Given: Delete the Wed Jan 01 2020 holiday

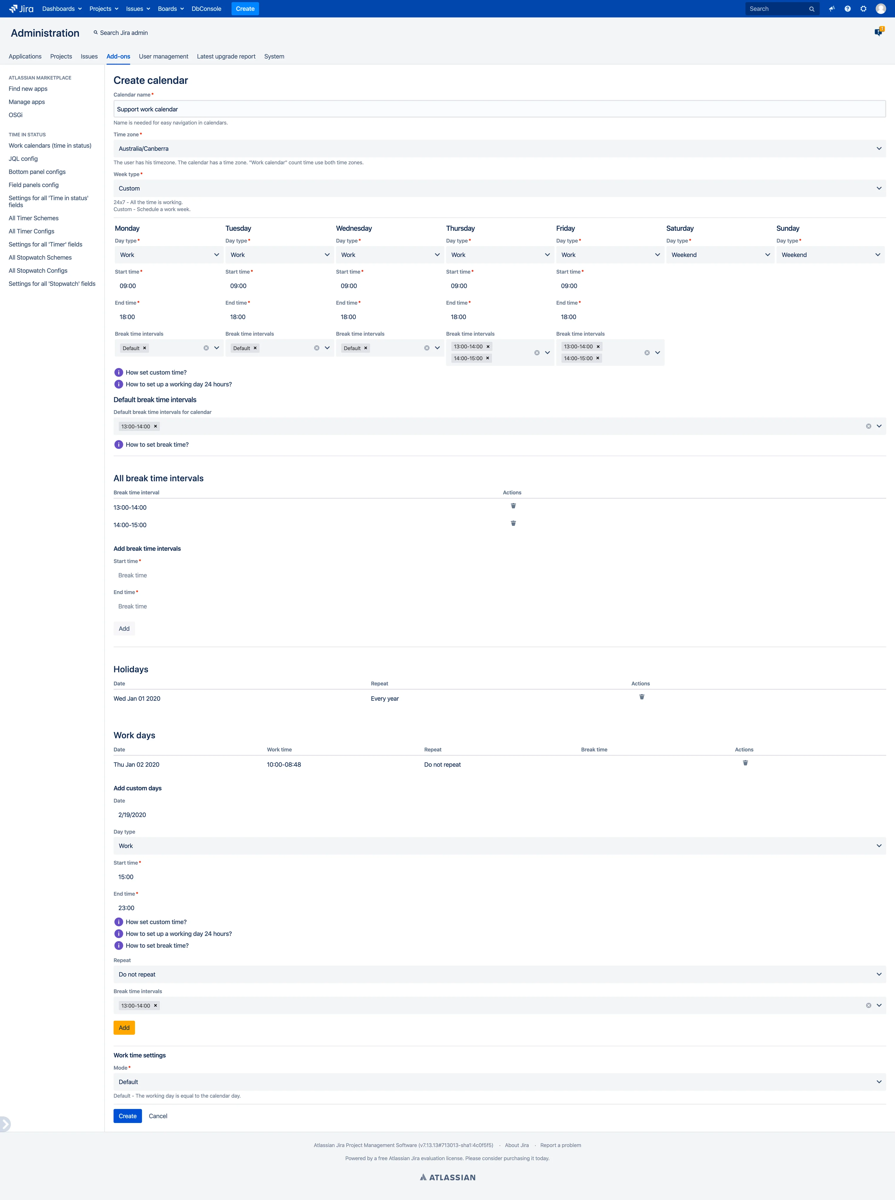Looking at the screenshot, I should coord(641,696).
